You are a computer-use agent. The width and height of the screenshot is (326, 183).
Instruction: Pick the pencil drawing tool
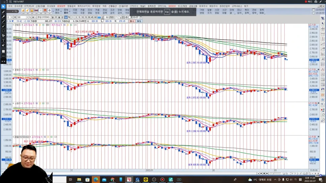click(3, 12)
